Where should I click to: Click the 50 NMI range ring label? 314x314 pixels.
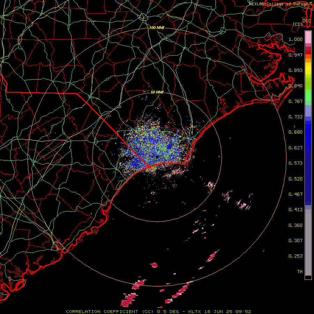[x=157, y=92]
